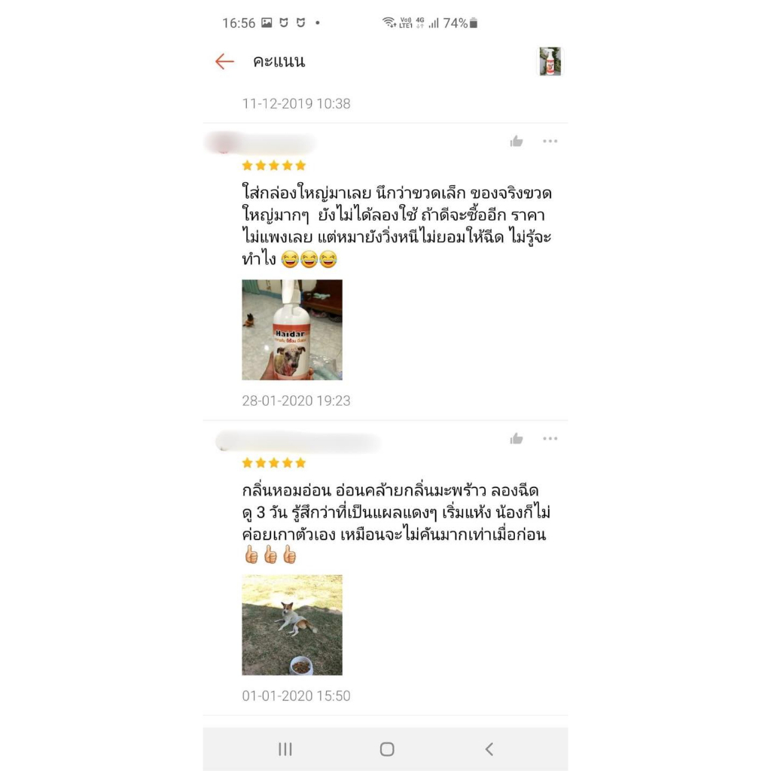The height and width of the screenshot is (771, 771).
Task: Open the product thumbnail in header
Action: [550, 62]
